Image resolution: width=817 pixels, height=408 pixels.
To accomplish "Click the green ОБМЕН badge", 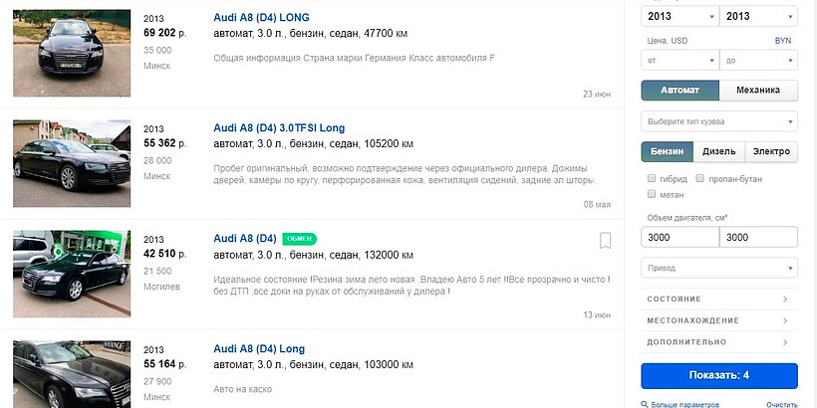I will pos(299,239).
